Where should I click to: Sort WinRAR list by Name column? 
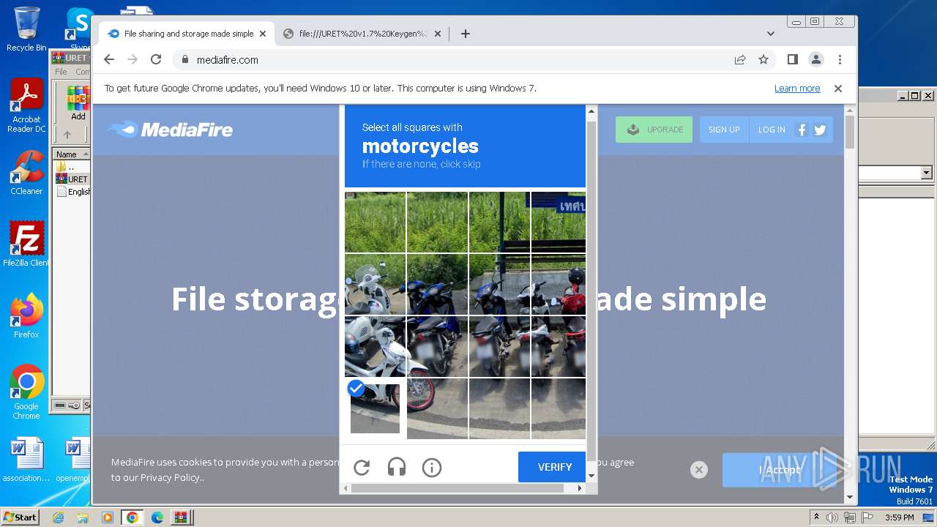[71, 154]
